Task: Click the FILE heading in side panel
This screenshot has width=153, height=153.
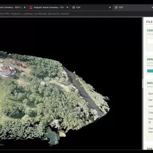Action: point(149,22)
